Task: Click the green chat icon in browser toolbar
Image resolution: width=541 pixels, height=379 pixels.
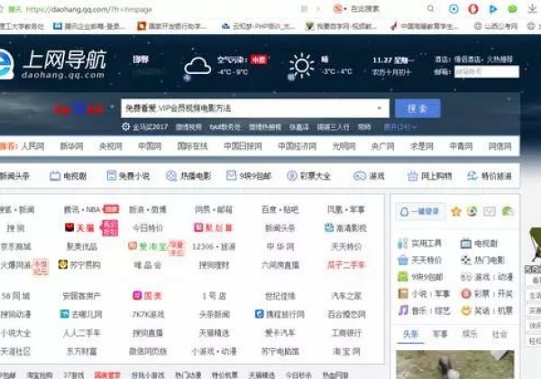Action: pyautogui.click(x=512, y=9)
